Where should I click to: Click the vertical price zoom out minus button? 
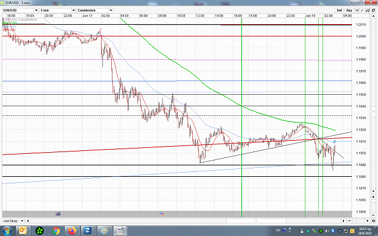coord(373,215)
